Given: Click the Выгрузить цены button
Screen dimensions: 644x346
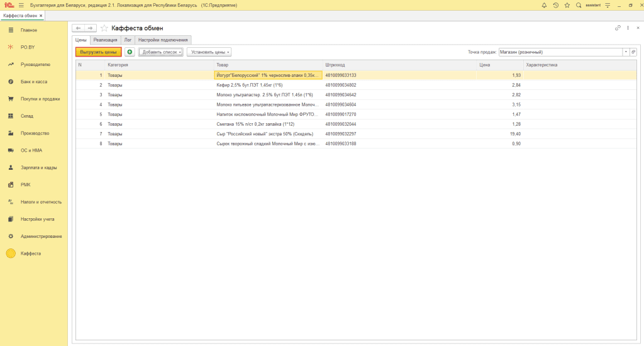Looking at the screenshot, I should click(x=99, y=52).
